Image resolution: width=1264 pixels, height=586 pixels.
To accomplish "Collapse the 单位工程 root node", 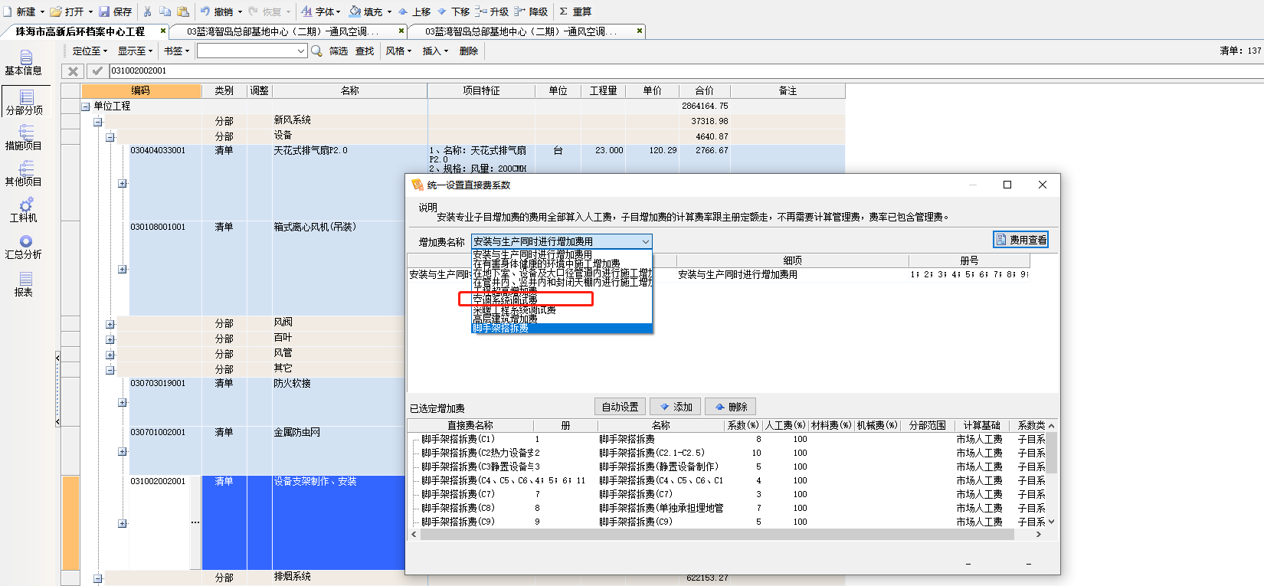I will 86,106.
